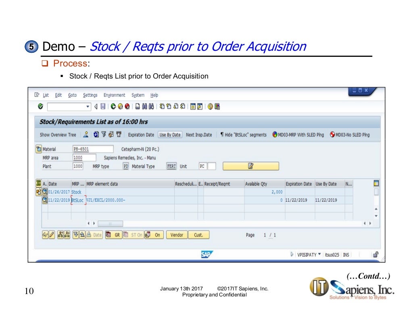This screenshot has height=319, width=413.
Task: Click the yellow material memo edit button
Action: tap(251, 166)
